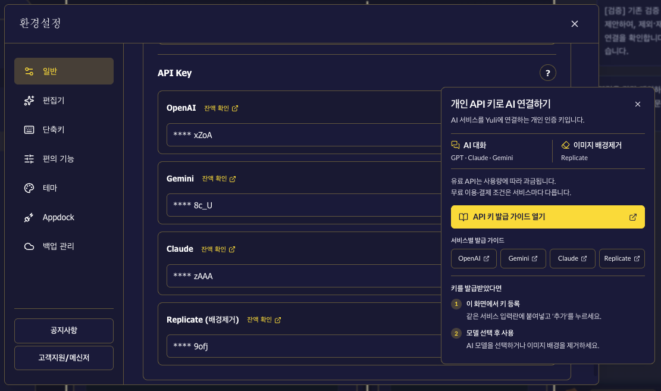Click external icon beside Gemini 잔액 확인

tap(233, 179)
